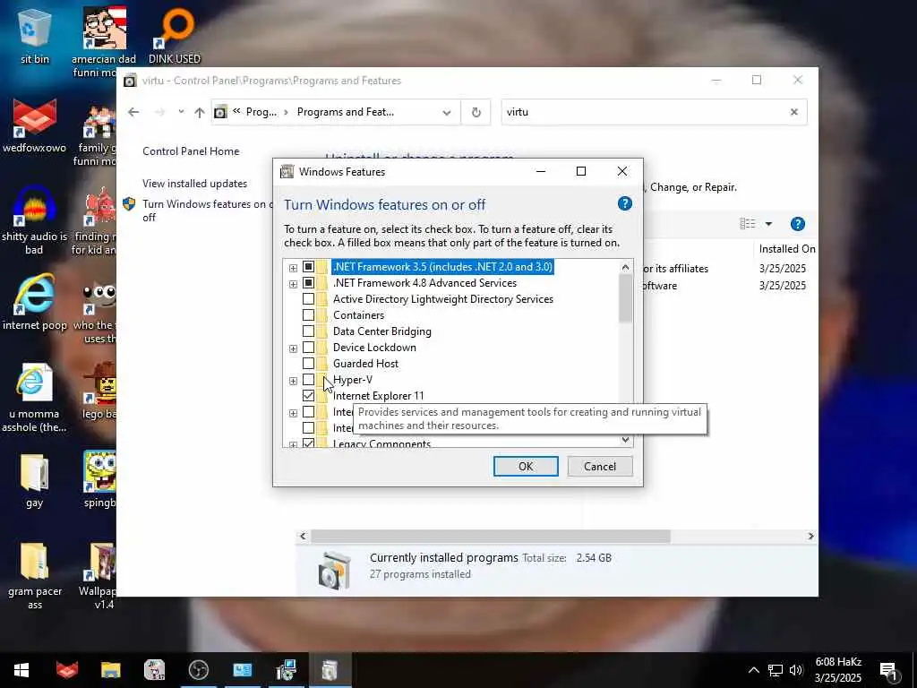The height and width of the screenshot is (688, 917).
Task: Toggle .NET Framework 3.5 checkbox
Action: (308, 267)
